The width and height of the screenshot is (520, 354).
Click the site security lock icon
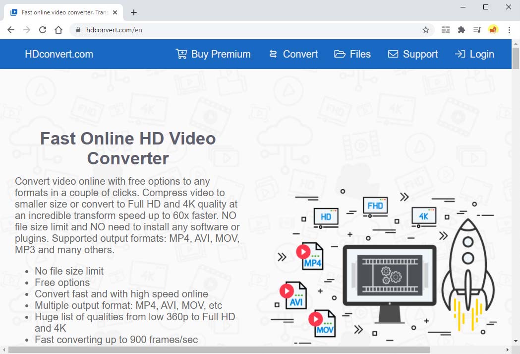(x=79, y=30)
